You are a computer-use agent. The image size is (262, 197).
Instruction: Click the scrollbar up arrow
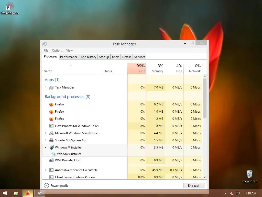tap(204, 76)
